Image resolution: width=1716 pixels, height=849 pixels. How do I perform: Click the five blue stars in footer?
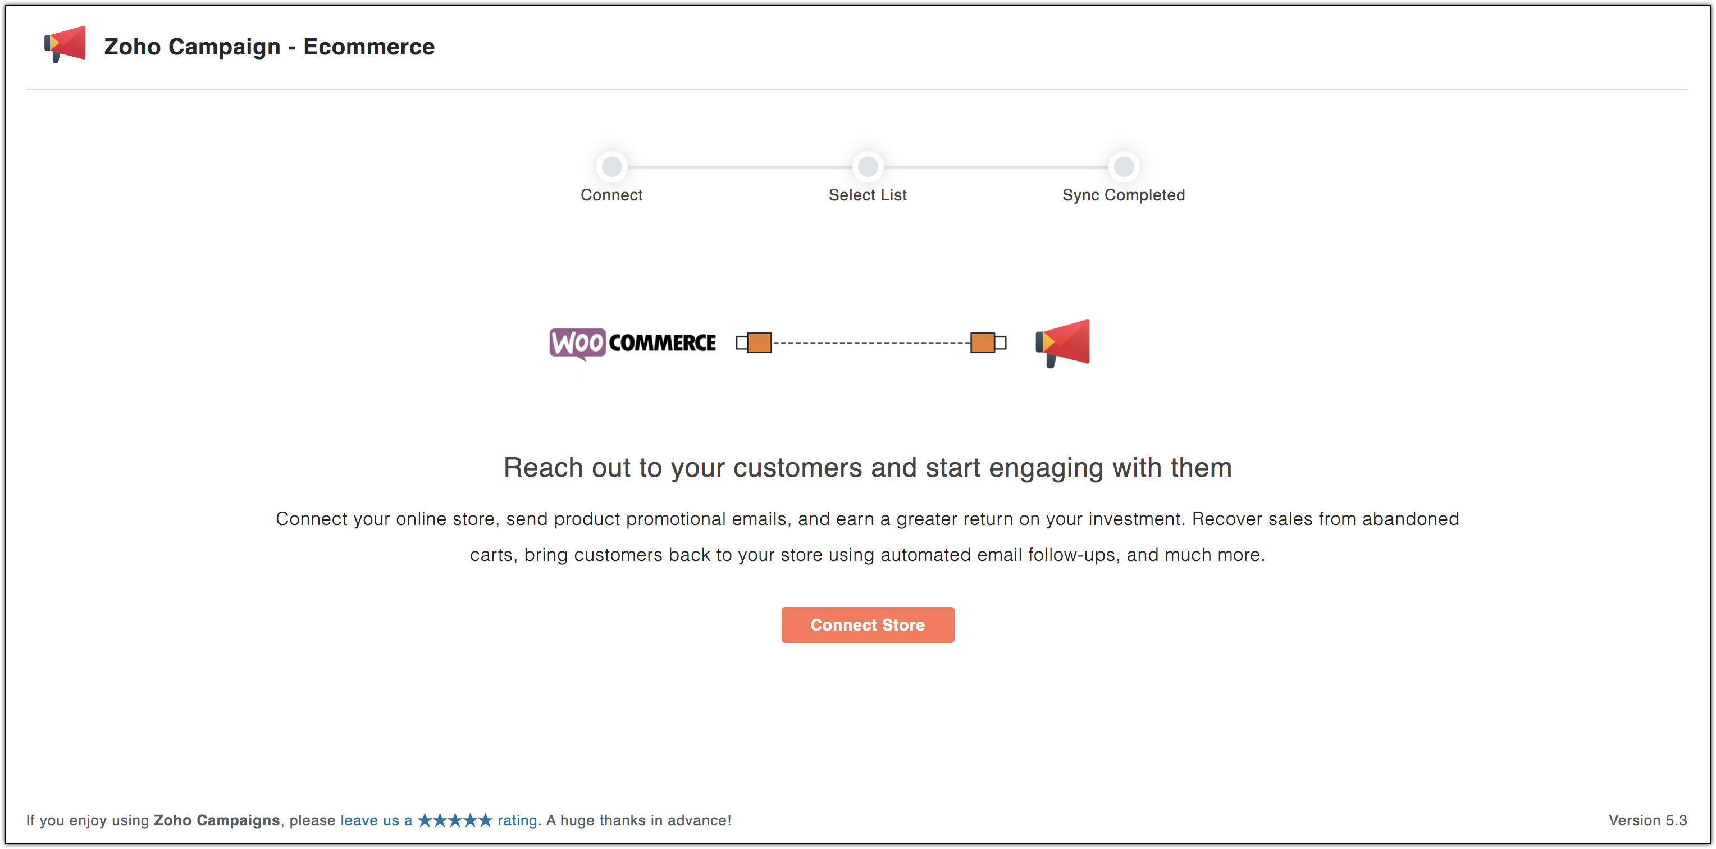pyautogui.click(x=455, y=820)
